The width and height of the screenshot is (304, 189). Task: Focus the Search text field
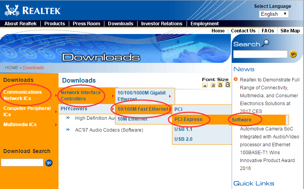(x=261, y=54)
